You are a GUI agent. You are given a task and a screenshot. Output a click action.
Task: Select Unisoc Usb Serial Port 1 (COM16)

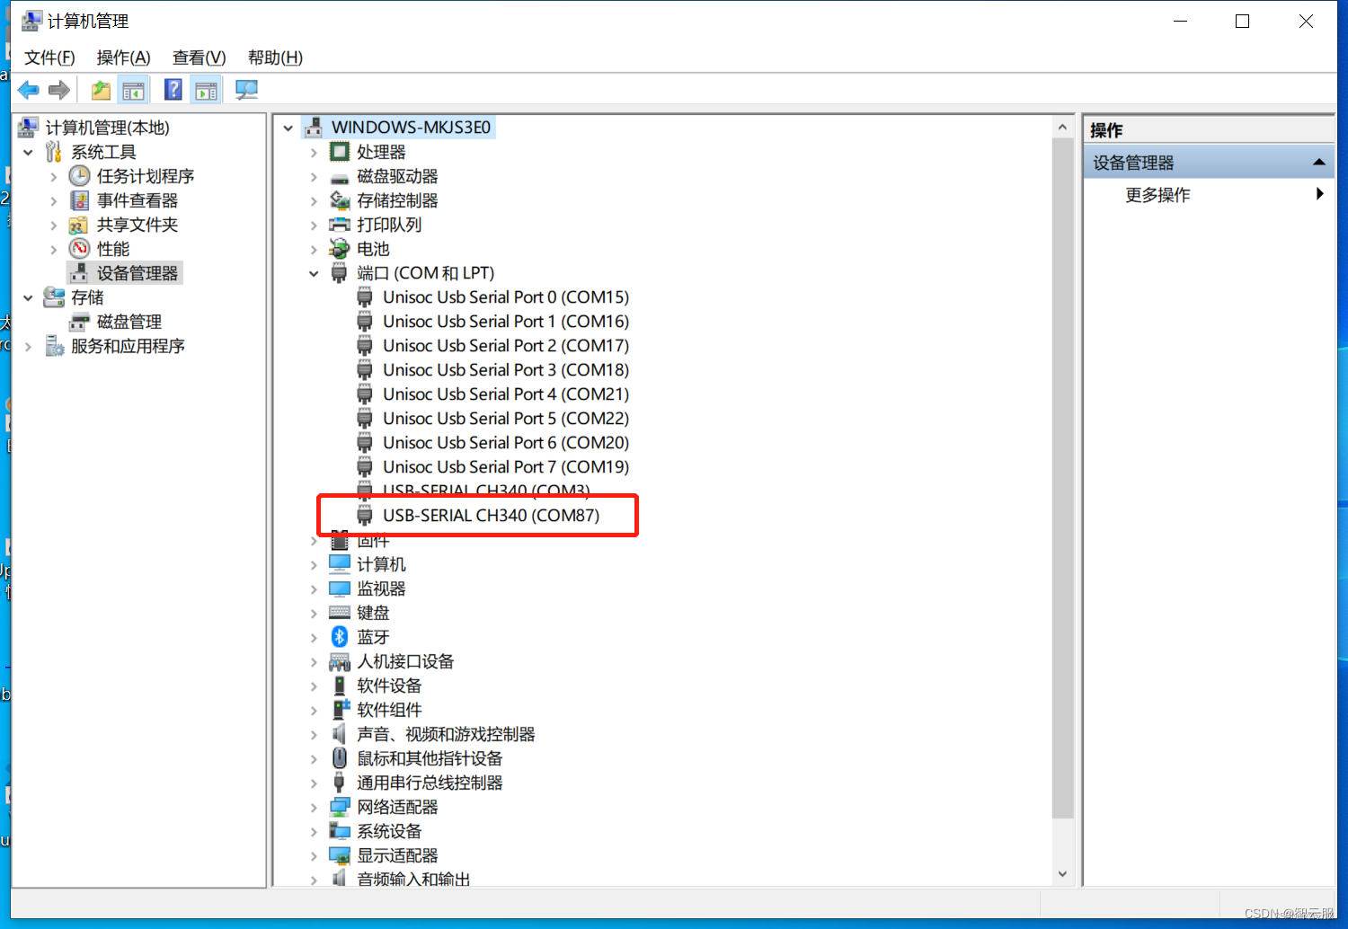(x=506, y=322)
